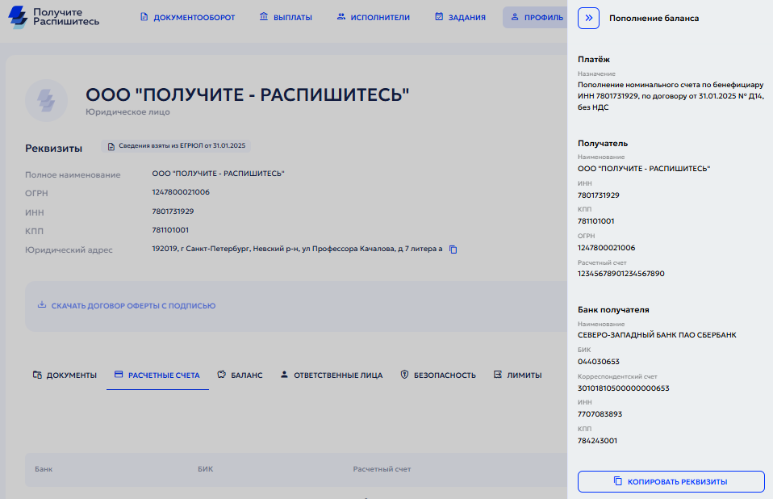The image size is (773, 499).
Task: Click the Документооборот file icon
Action: pyautogui.click(x=144, y=17)
